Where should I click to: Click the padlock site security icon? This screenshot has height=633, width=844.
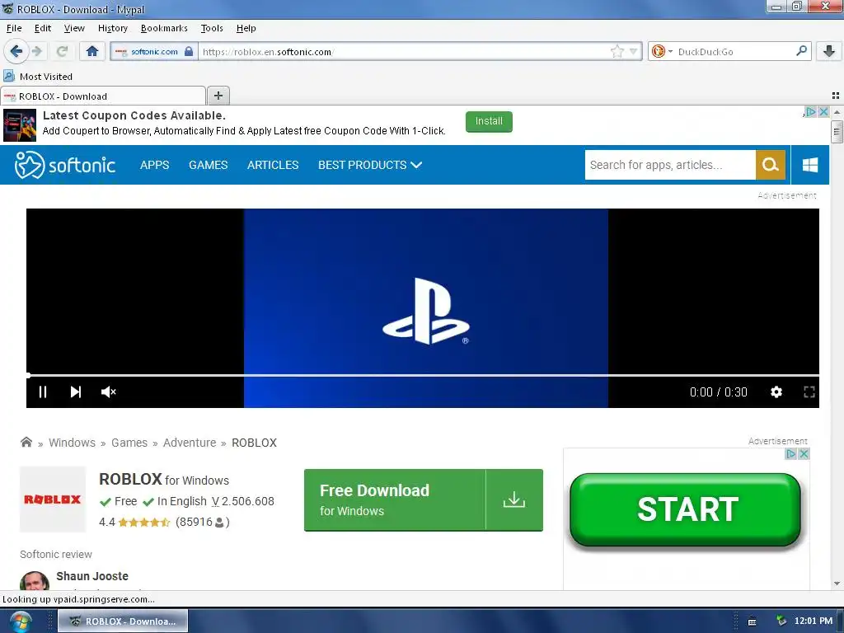pos(189,51)
